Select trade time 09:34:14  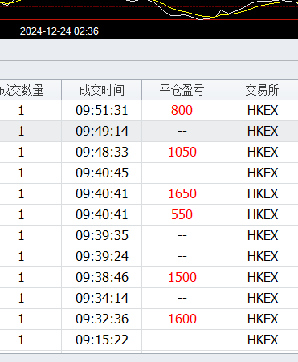click(102, 298)
